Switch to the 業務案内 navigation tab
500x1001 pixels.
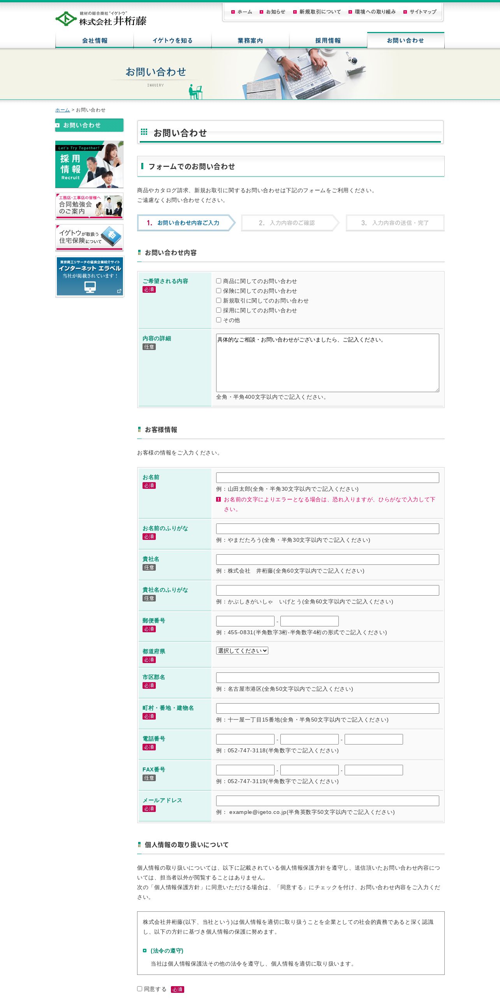pyautogui.click(x=250, y=41)
